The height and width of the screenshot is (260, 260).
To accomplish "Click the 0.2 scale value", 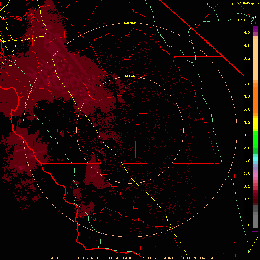I will point(247,187).
